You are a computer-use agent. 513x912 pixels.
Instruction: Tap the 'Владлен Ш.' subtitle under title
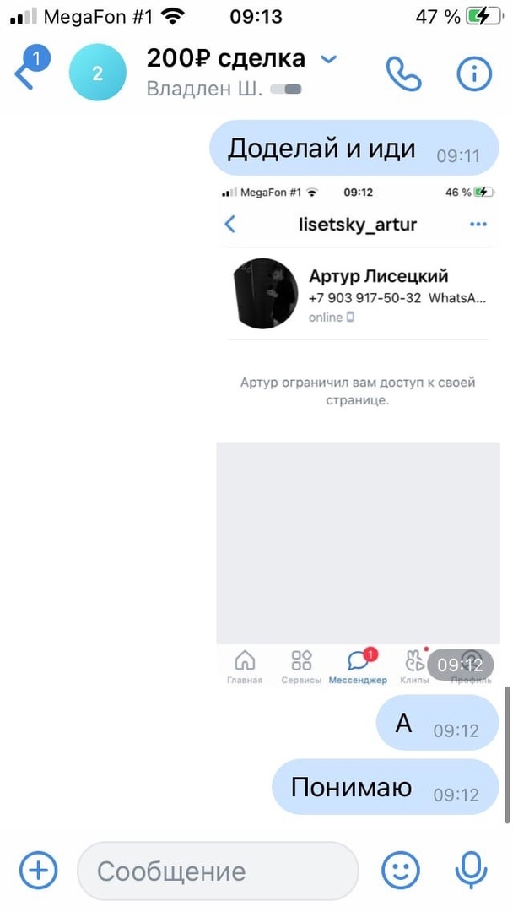coord(204,89)
